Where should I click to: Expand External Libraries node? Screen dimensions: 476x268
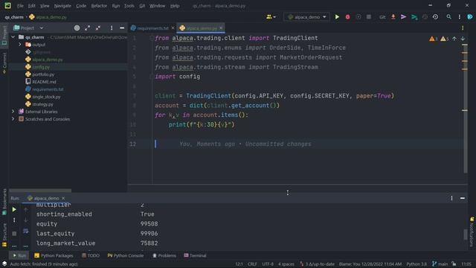pos(13,112)
